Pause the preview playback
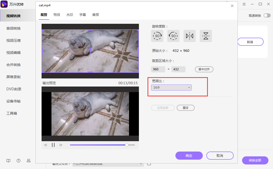The width and height of the screenshot is (273, 169). (53, 145)
